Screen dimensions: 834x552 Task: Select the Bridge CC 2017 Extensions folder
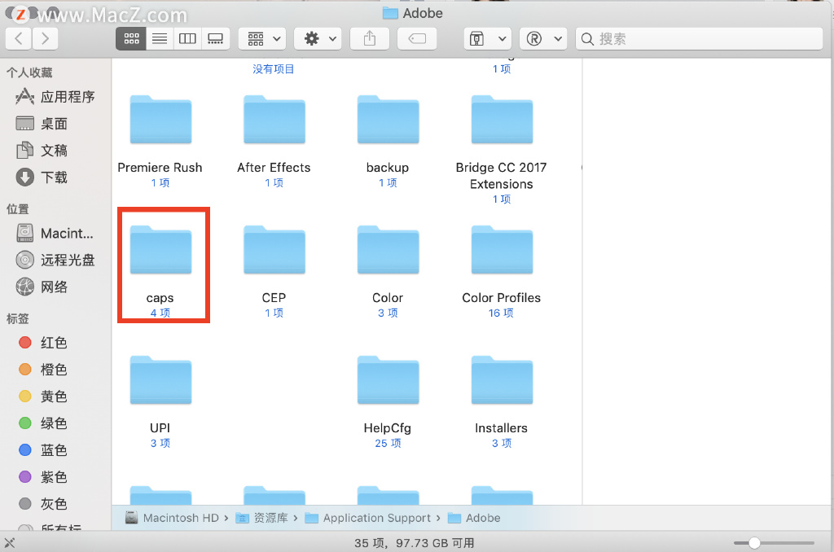click(502, 120)
